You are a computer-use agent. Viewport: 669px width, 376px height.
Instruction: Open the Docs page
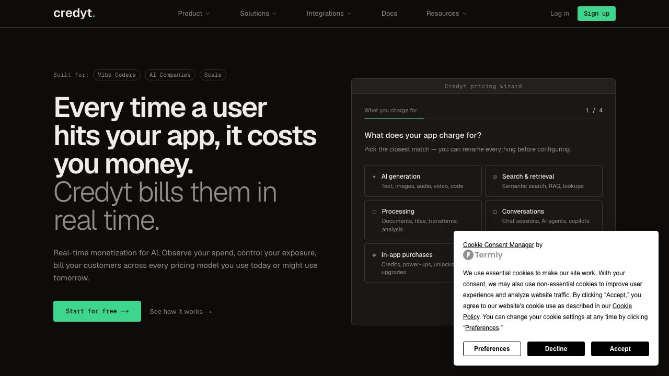[389, 14]
